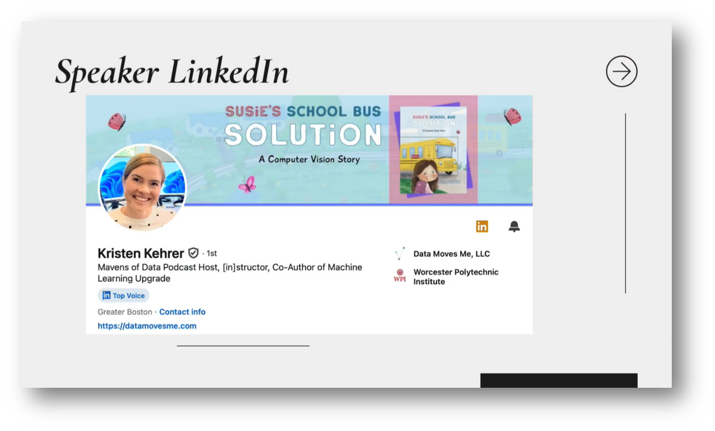This screenshot has height=431, width=715.
Task: Click the next-slide arrow circle icon
Action: pyautogui.click(x=621, y=71)
